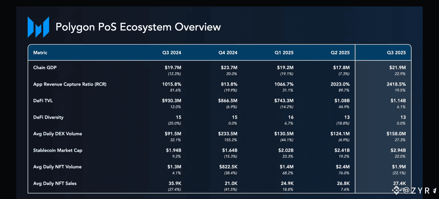Click the Avg Daily NFT Volume label

57,167
